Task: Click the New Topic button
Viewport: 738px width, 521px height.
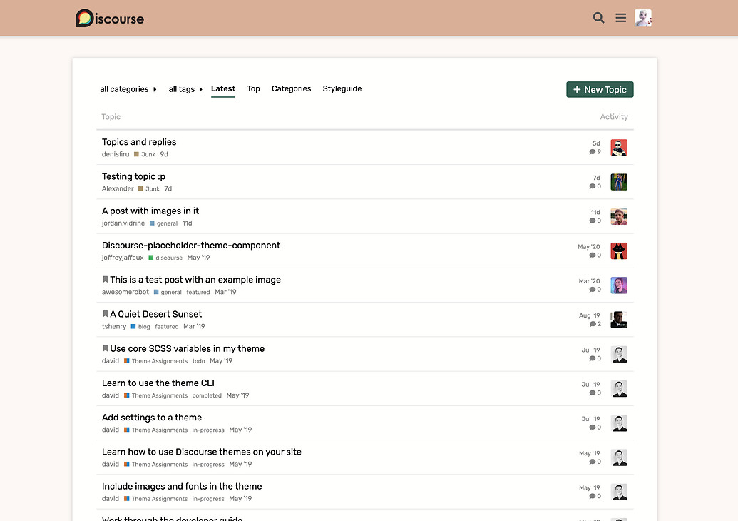Action: 600,90
